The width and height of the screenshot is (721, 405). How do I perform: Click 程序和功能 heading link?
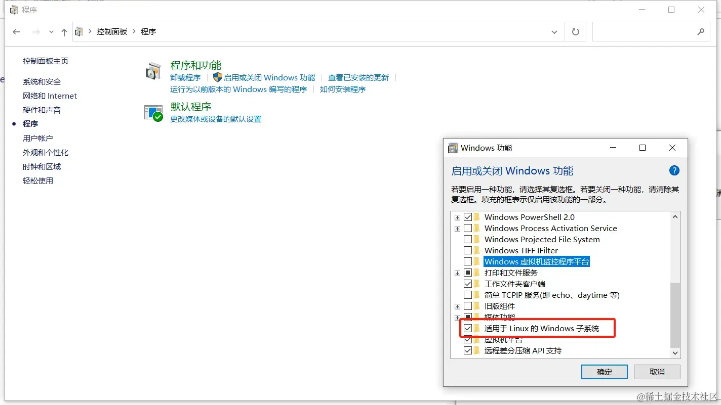(196, 65)
